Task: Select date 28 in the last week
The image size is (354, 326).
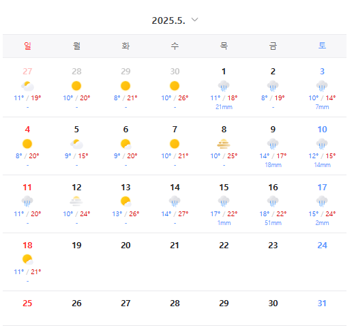Action: [x=175, y=303]
